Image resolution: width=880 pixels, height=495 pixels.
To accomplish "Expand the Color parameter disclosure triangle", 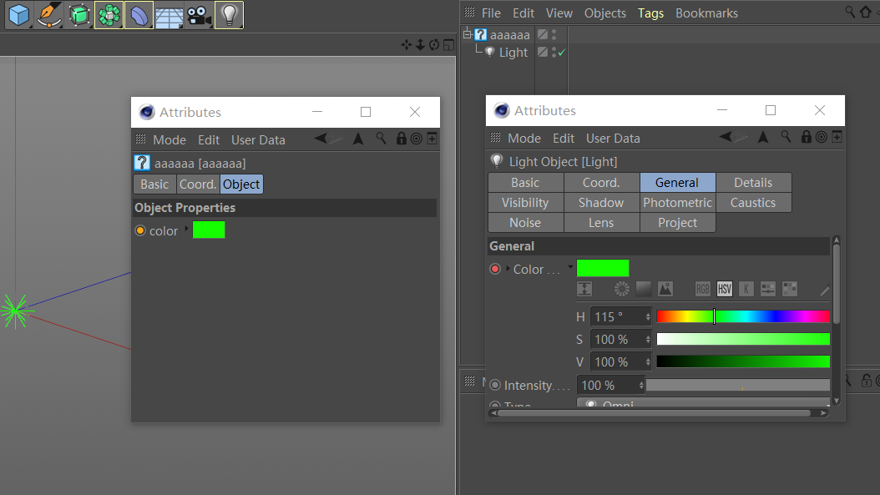I will click(508, 269).
